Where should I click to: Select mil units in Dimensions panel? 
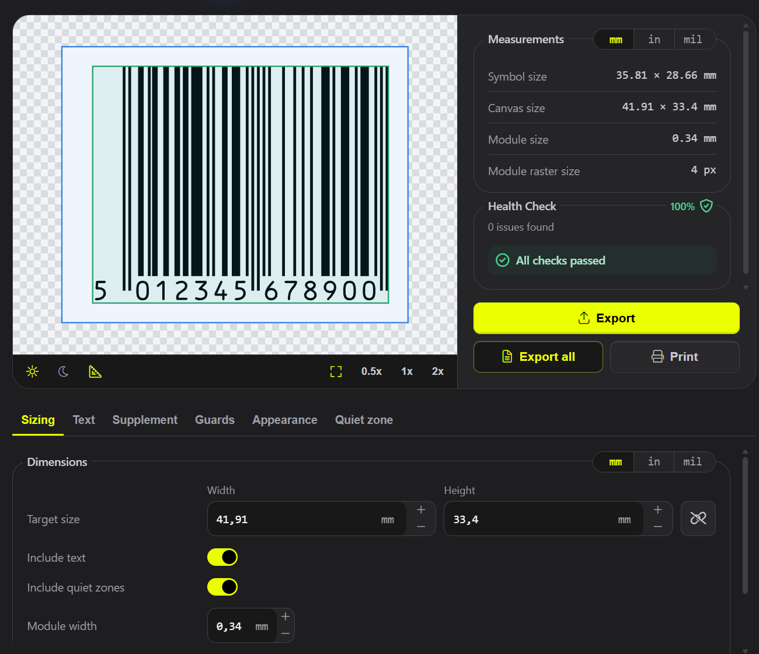tap(693, 462)
